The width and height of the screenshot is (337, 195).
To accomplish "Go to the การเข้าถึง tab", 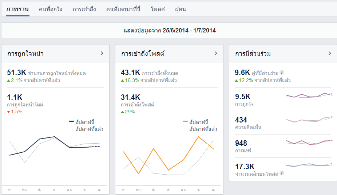I will click(x=84, y=9).
